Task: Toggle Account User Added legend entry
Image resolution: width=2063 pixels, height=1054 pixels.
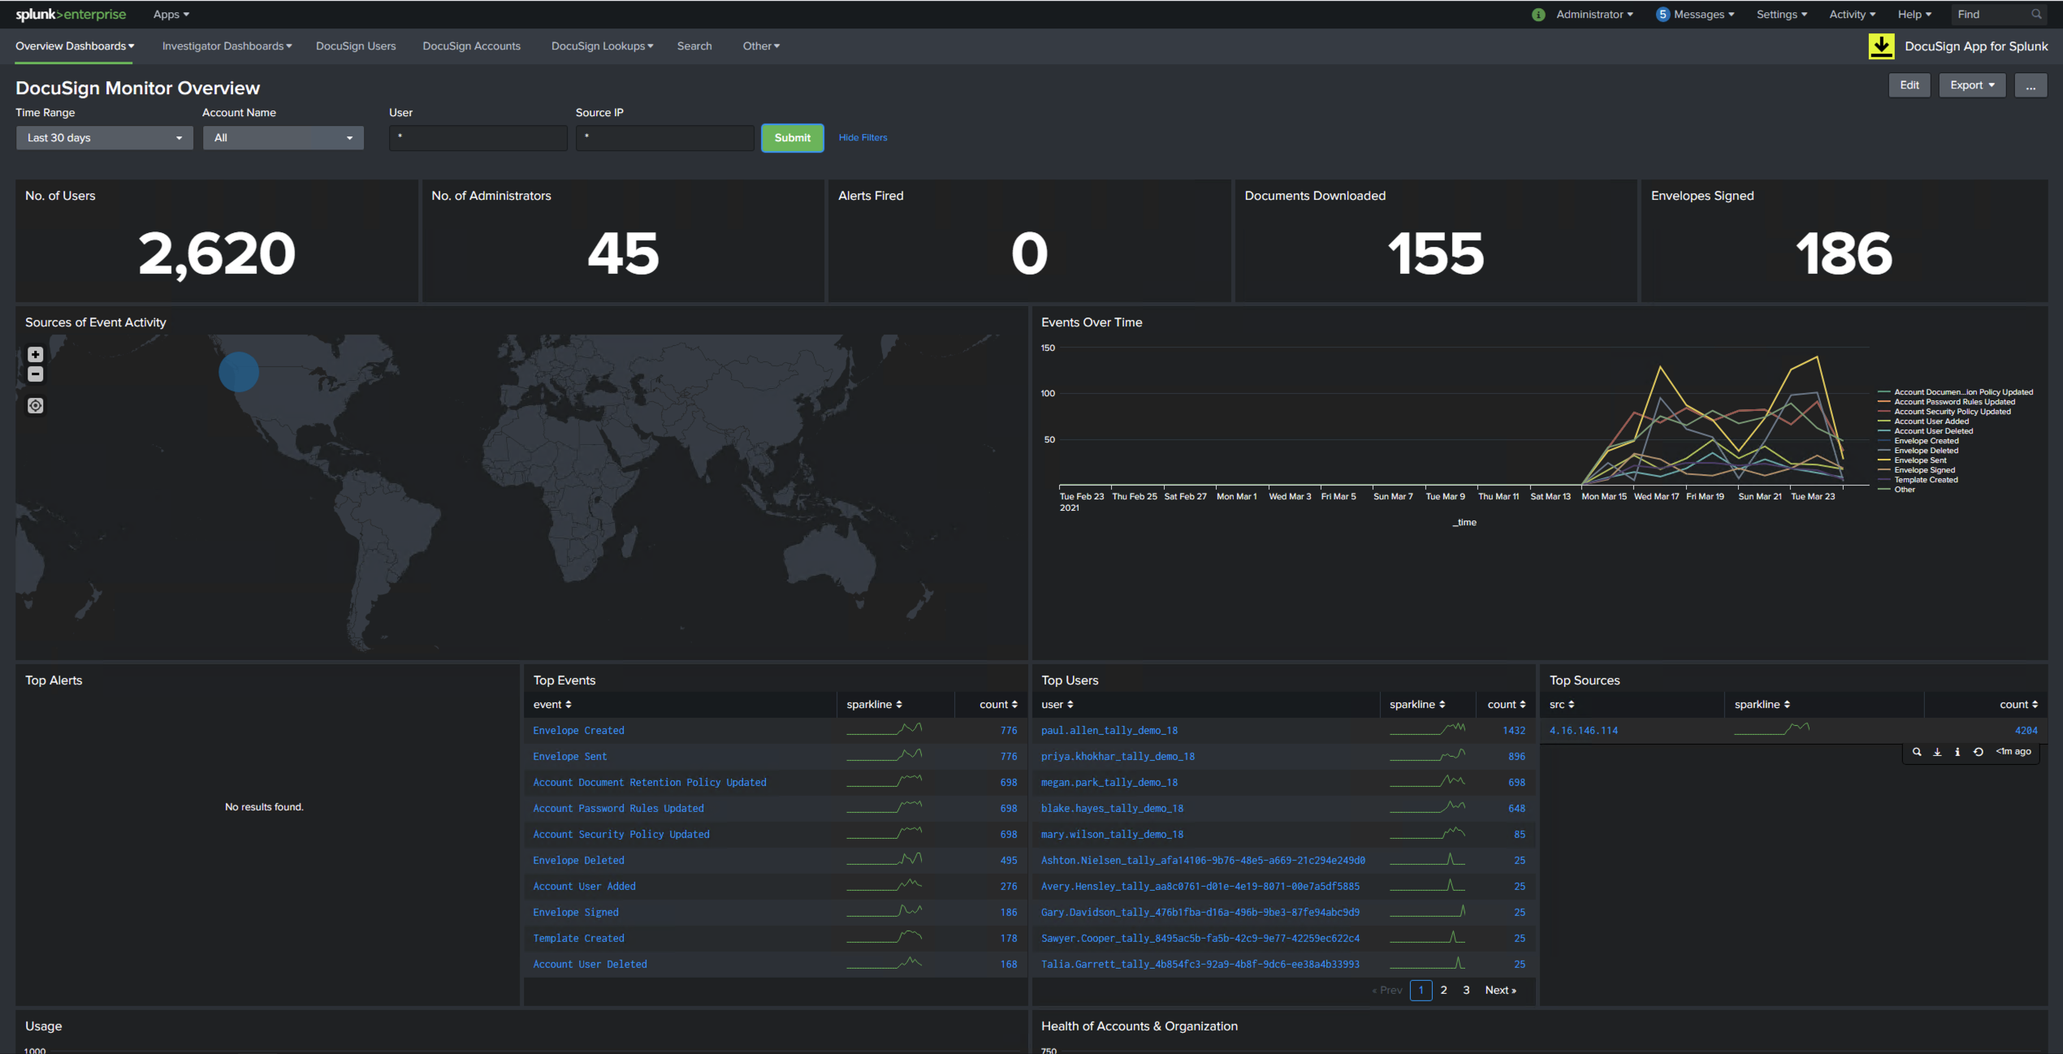Action: (1931, 421)
